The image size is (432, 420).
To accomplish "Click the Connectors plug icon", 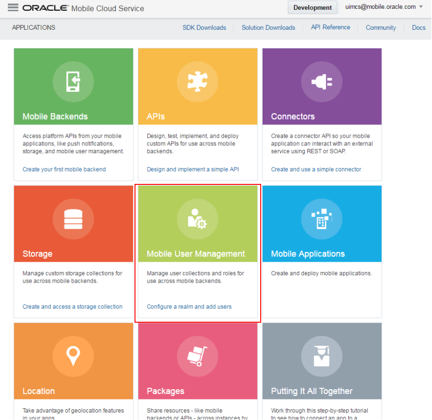I will coord(322,81).
